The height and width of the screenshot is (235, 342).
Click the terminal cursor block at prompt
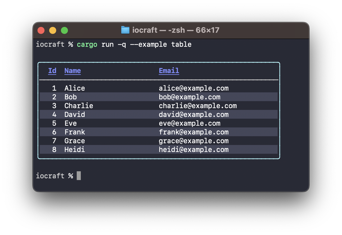click(x=79, y=176)
